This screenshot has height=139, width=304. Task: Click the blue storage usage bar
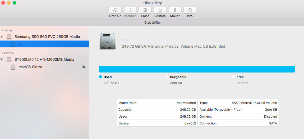(x=197, y=69)
